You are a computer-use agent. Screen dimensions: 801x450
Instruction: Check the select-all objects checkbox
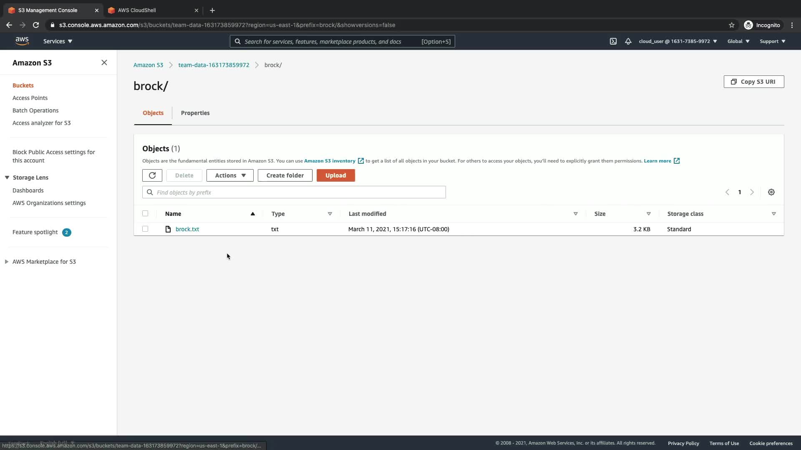145,213
